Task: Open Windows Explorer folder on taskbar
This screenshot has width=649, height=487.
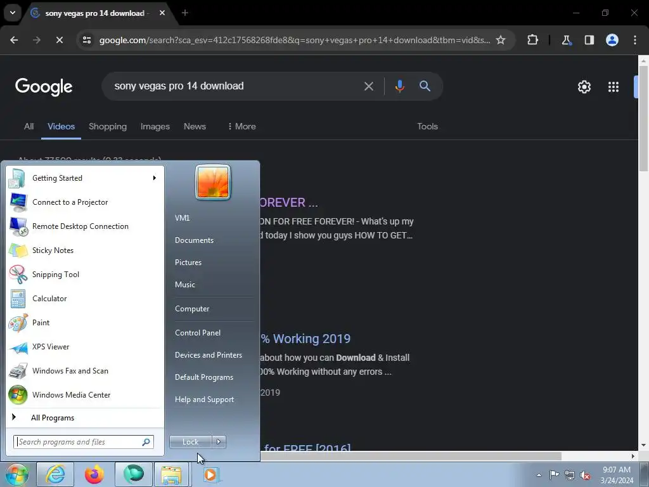Action: (171, 474)
